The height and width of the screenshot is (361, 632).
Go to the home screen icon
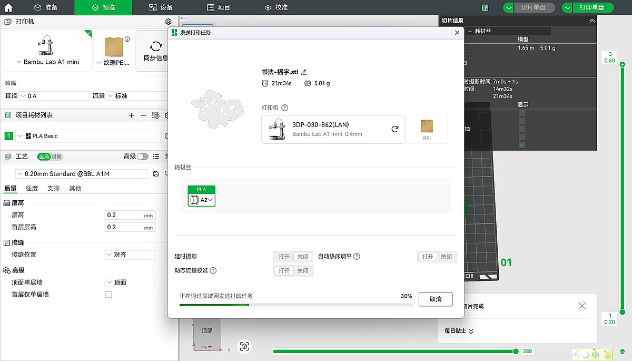8,7
